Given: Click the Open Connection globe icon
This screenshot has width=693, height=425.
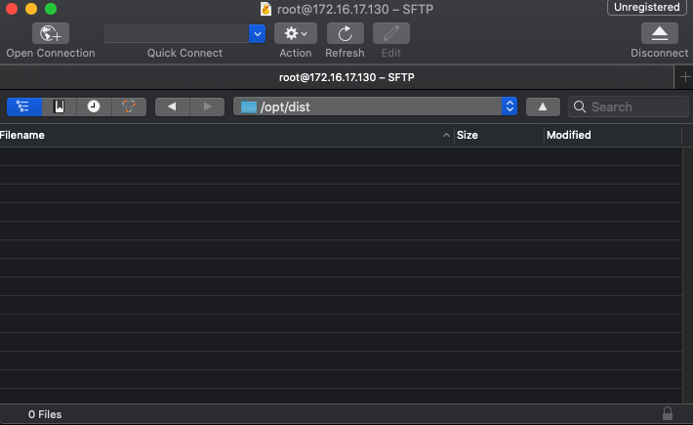Looking at the screenshot, I should point(51,33).
